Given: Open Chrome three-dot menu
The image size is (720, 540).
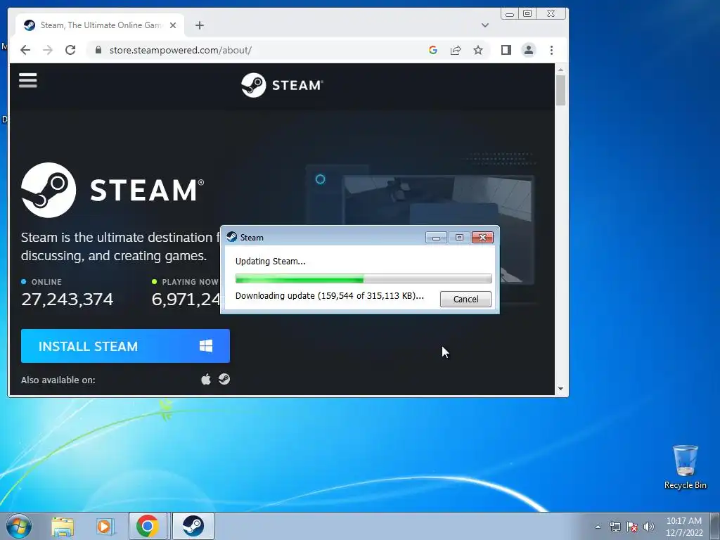Looking at the screenshot, I should coord(551,50).
